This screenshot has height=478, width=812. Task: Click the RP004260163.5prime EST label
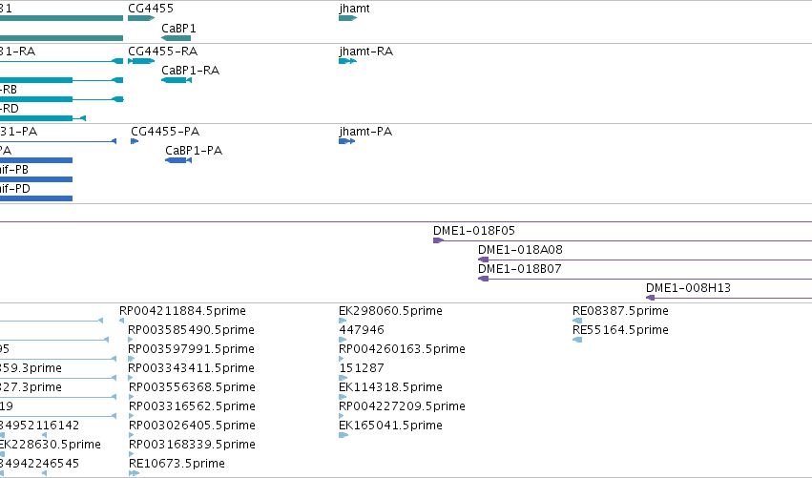tap(402, 349)
